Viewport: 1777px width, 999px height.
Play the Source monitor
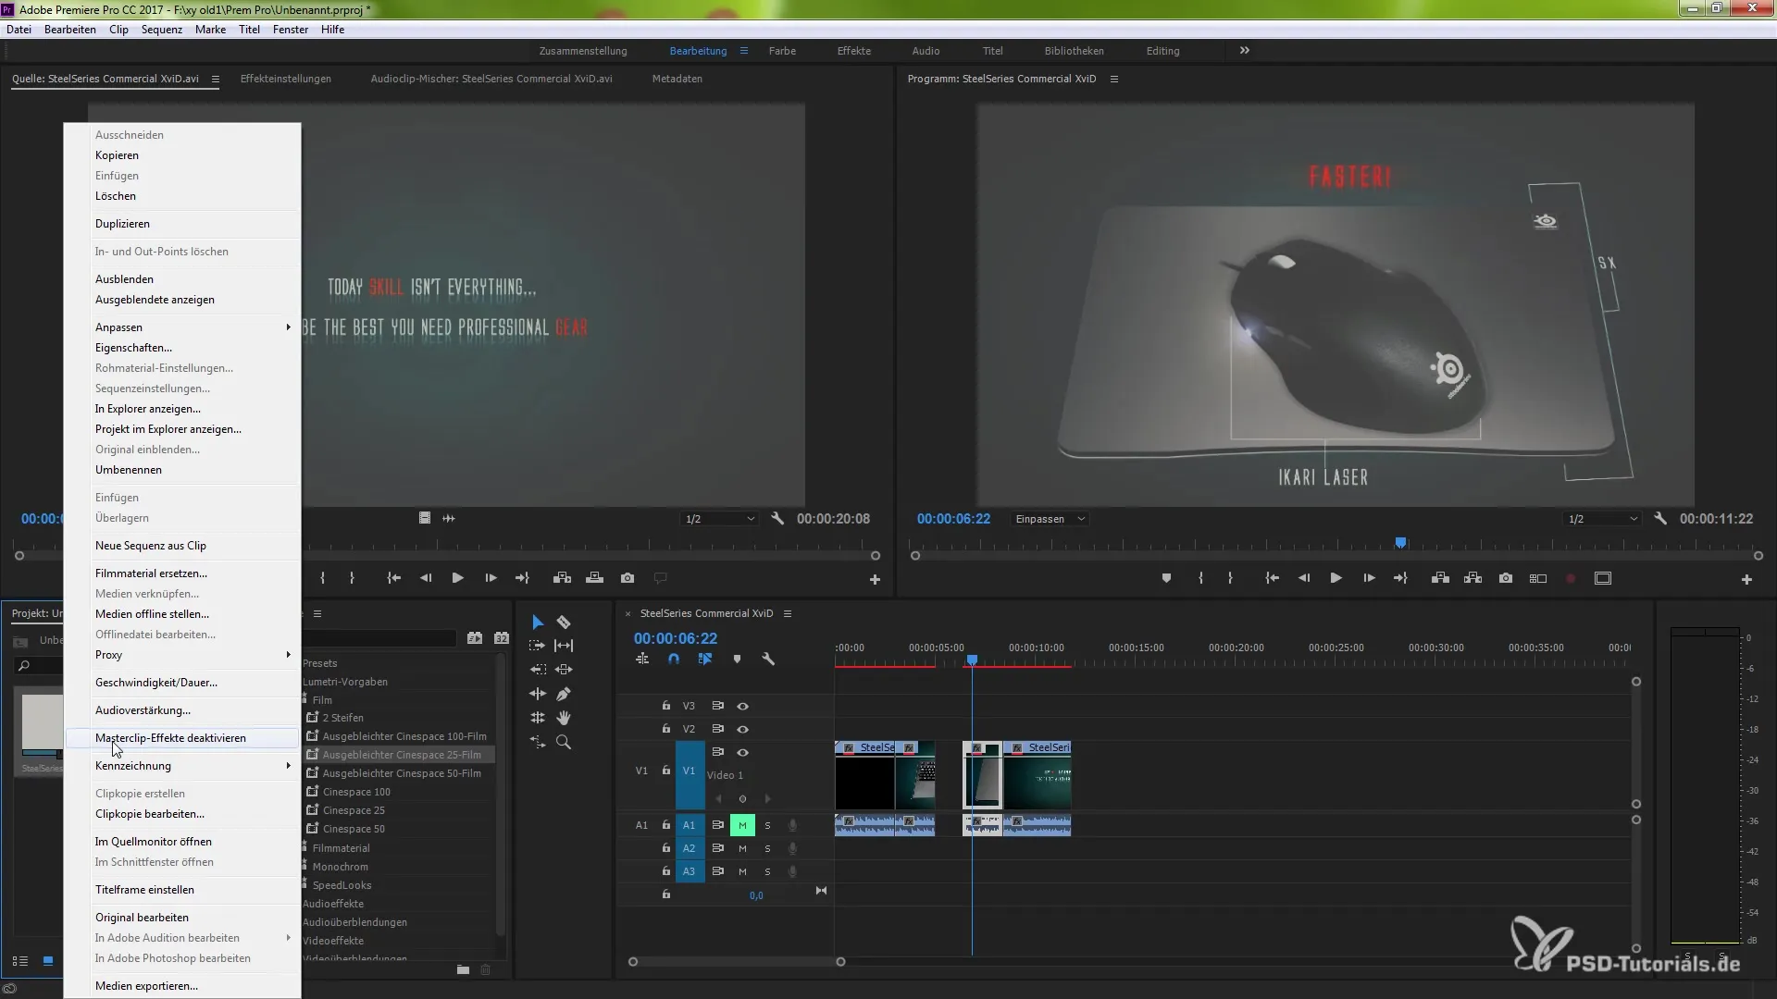457,578
